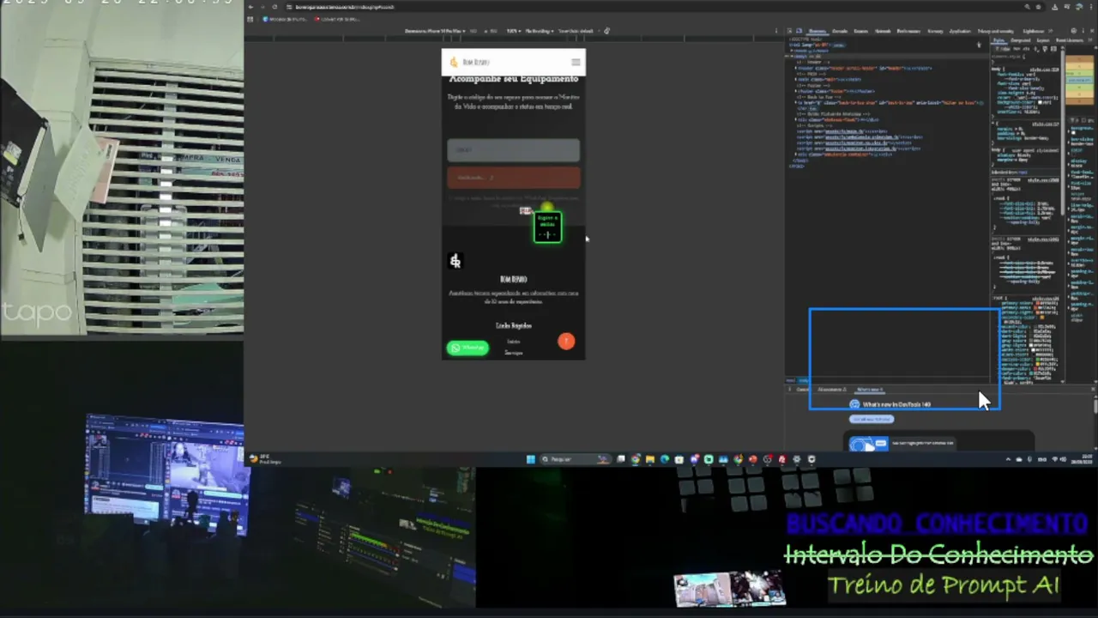Open the No throttling dropdown

click(539, 31)
